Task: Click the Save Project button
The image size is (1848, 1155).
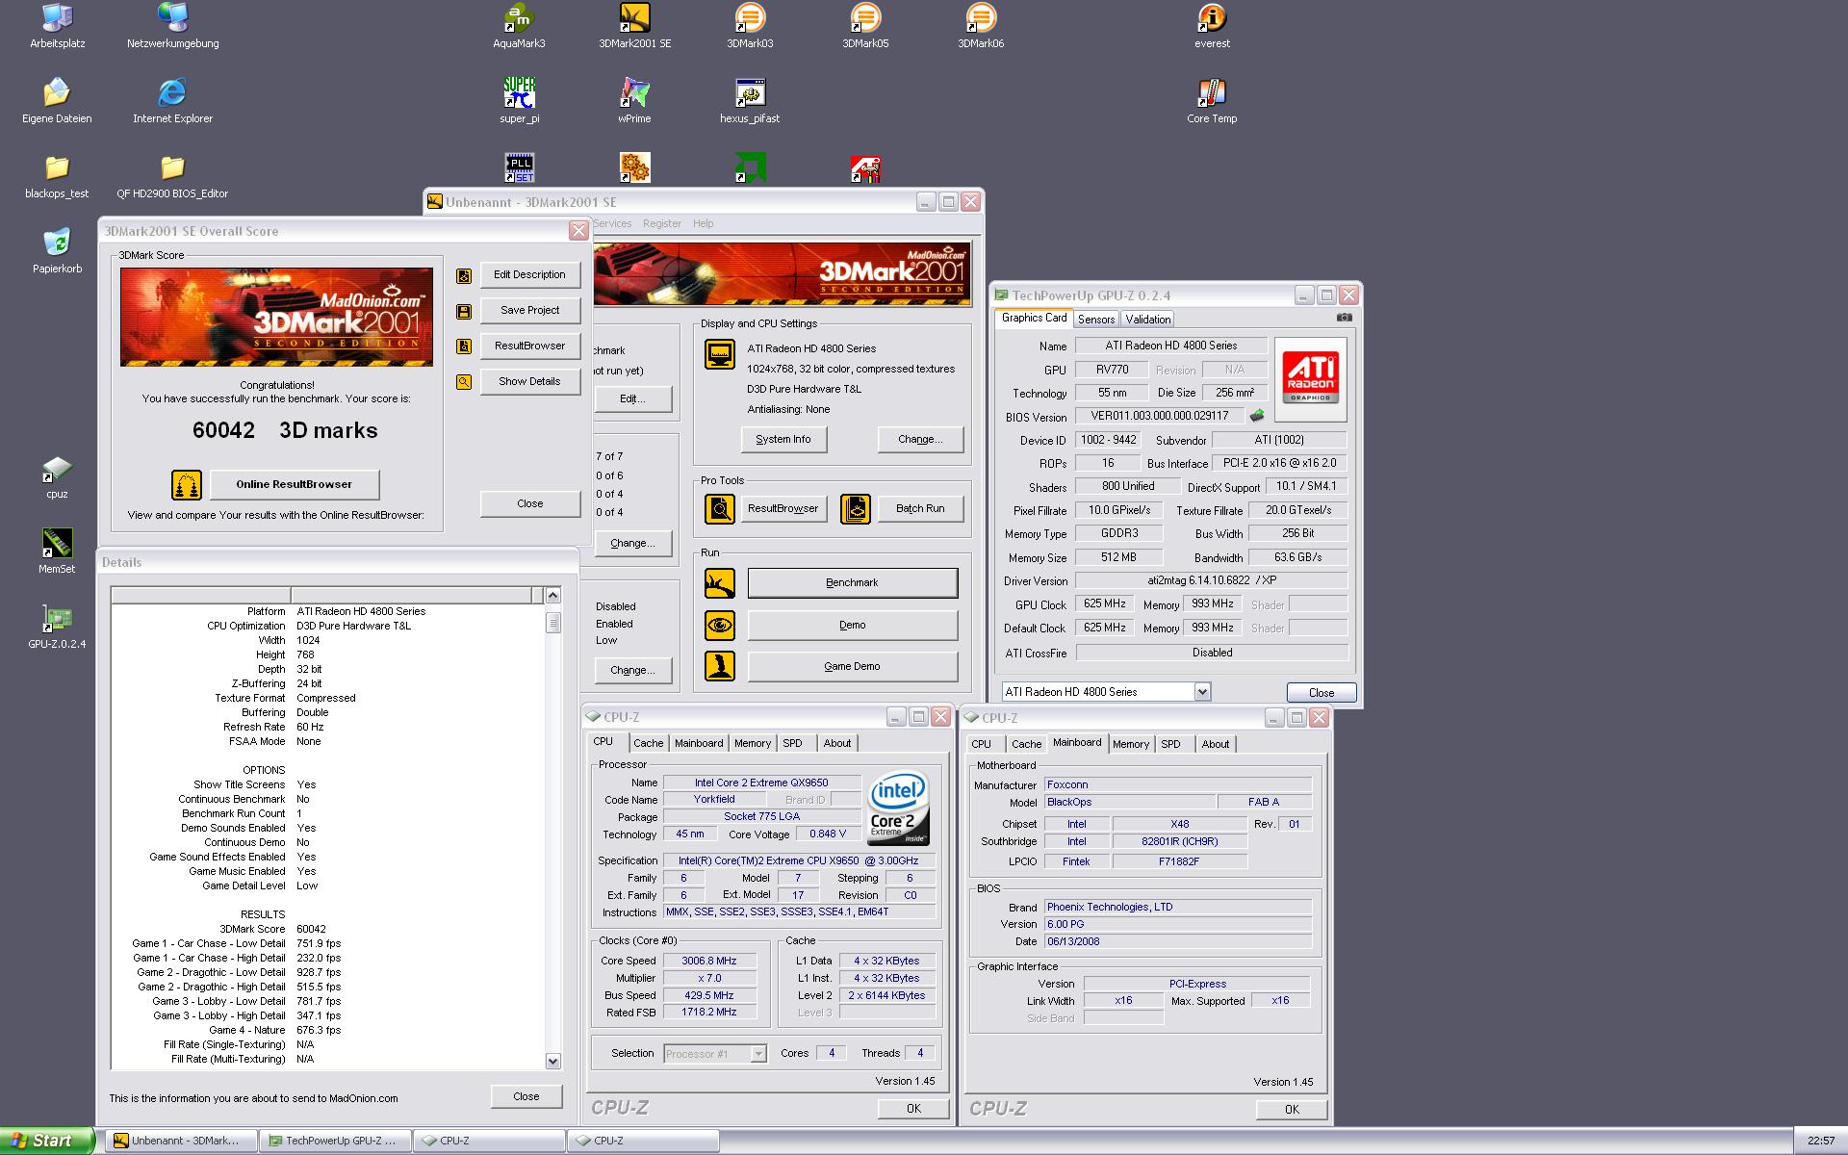Action: click(x=529, y=310)
